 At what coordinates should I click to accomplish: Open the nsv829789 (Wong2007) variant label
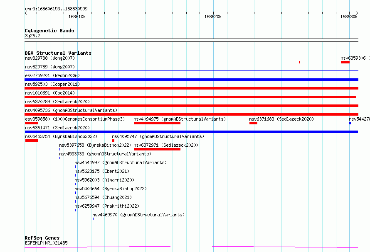[x=50, y=67]
